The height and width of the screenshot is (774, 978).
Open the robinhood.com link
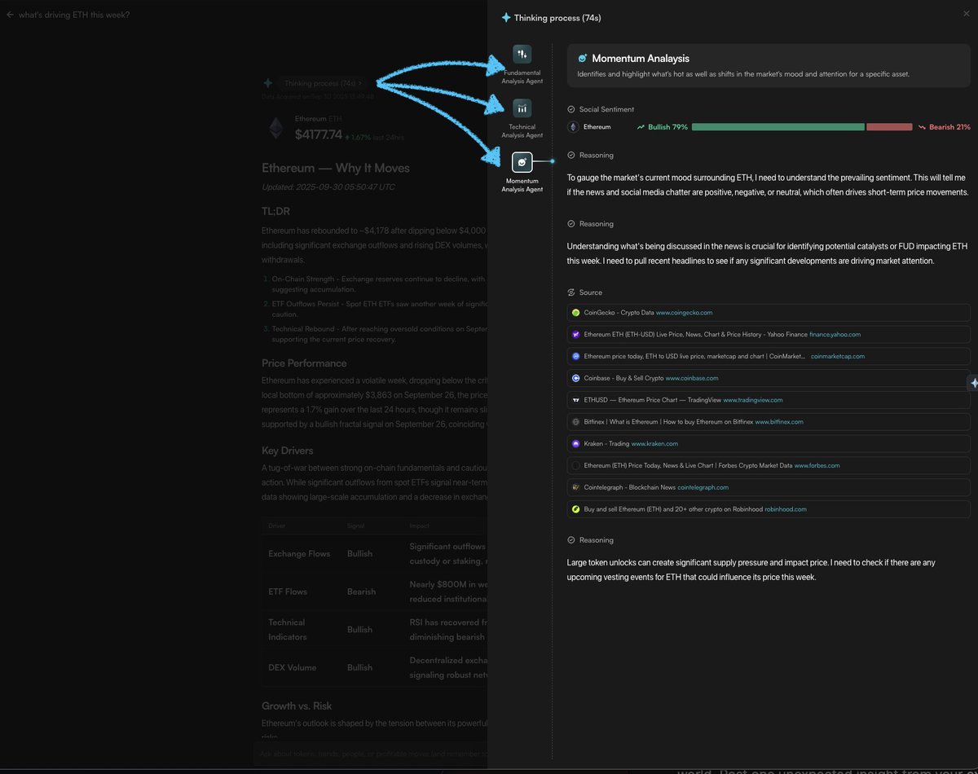pyautogui.click(x=786, y=509)
